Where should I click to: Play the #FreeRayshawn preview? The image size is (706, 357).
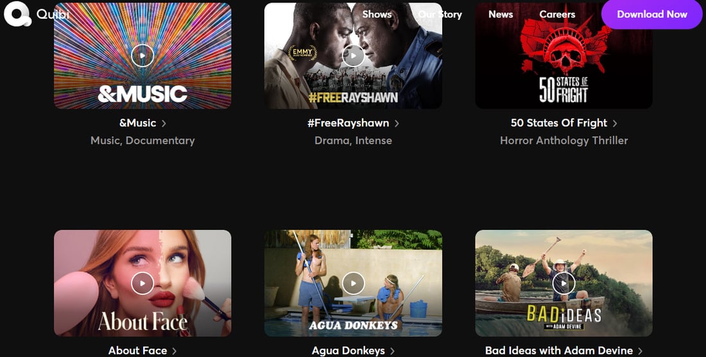[353, 56]
